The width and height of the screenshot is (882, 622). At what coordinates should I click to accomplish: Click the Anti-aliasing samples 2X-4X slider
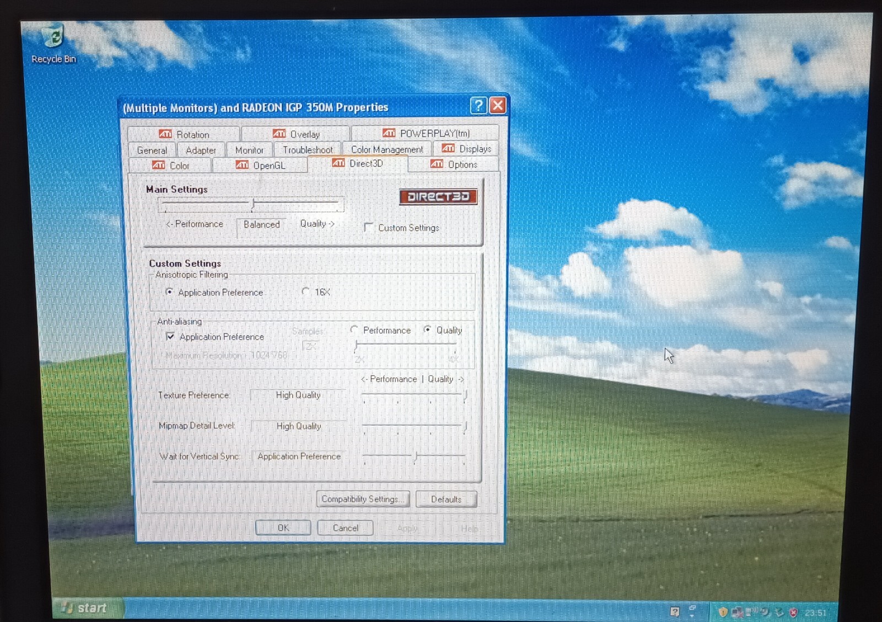[x=406, y=346]
